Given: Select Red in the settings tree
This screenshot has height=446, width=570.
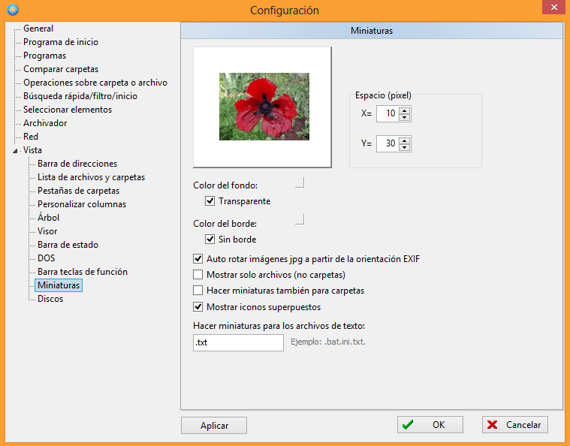Looking at the screenshot, I should (31, 137).
